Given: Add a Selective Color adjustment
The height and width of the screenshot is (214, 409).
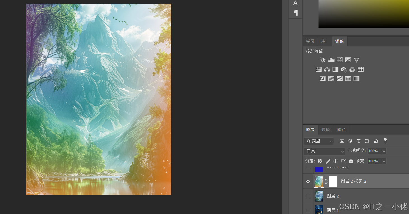Looking at the screenshot, I should [x=348, y=78].
